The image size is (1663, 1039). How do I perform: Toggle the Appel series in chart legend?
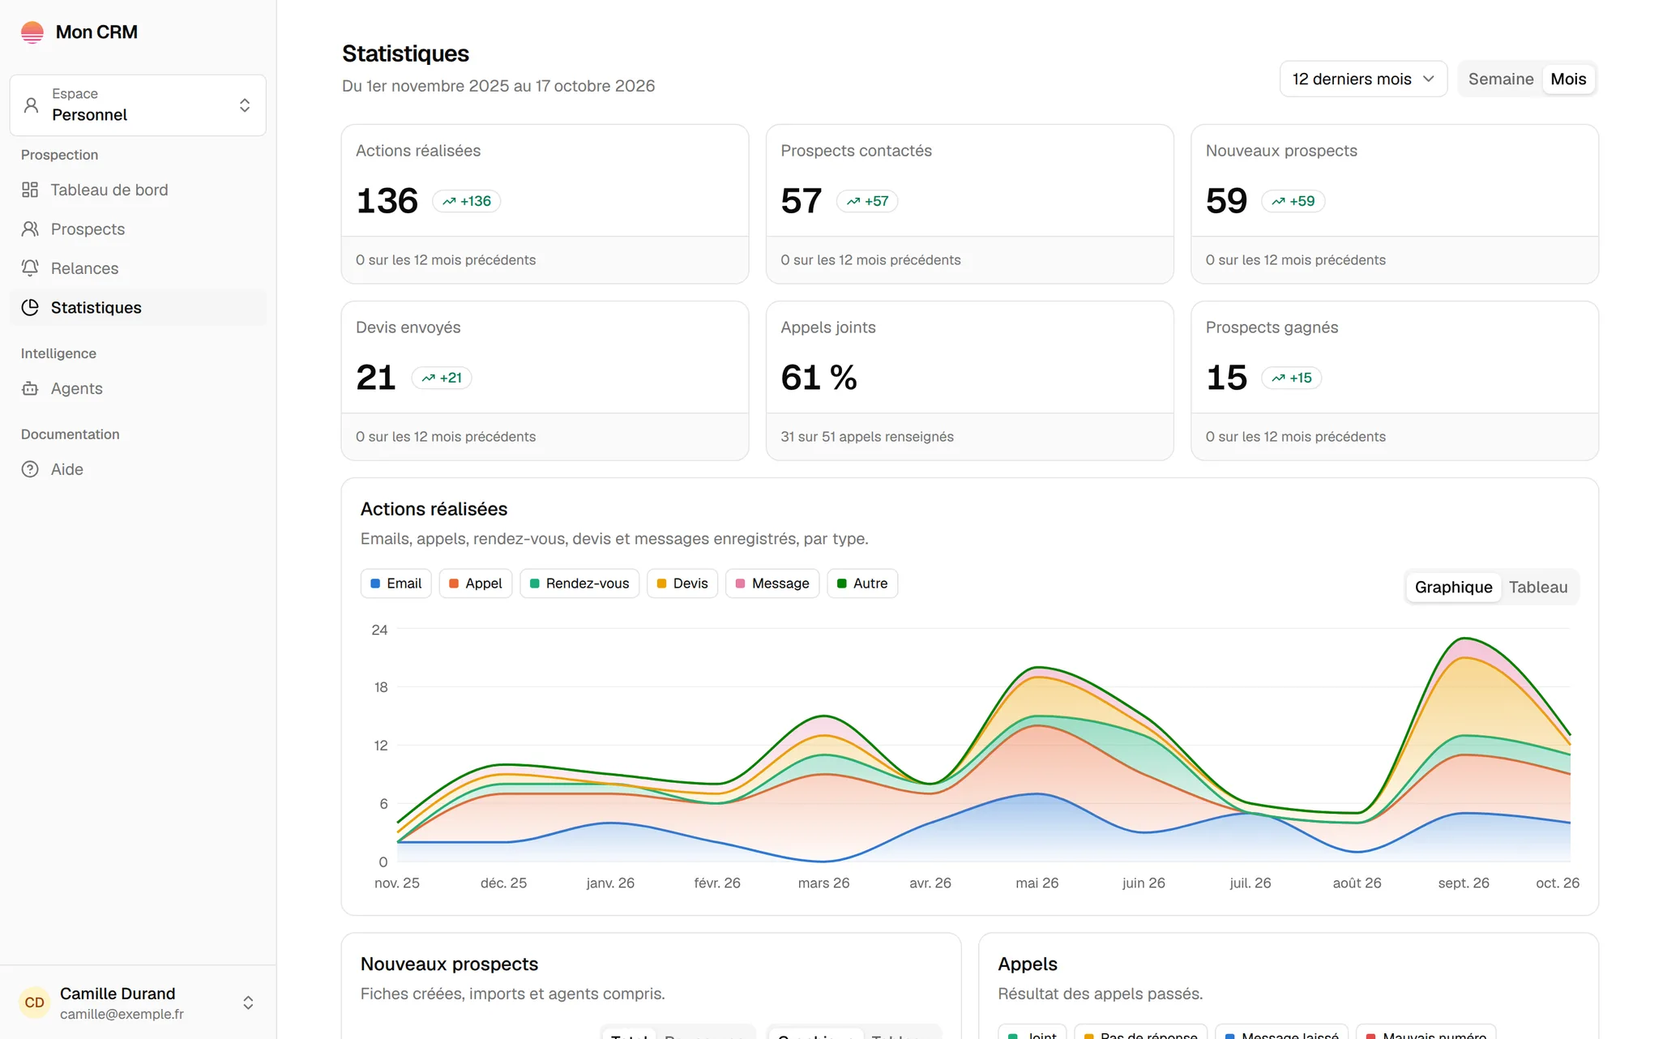click(476, 584)
